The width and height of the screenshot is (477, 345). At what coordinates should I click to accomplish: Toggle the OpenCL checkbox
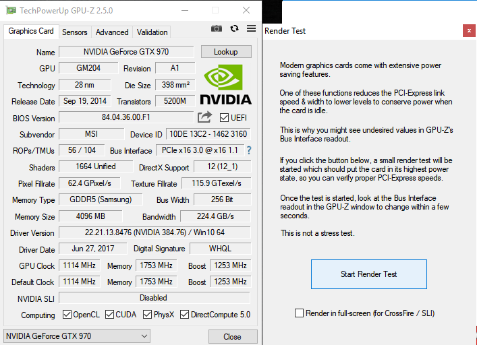tap(67, 314)
